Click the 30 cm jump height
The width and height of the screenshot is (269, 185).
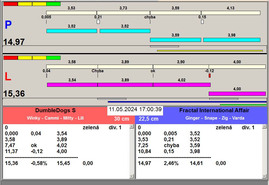click(121, 118)
